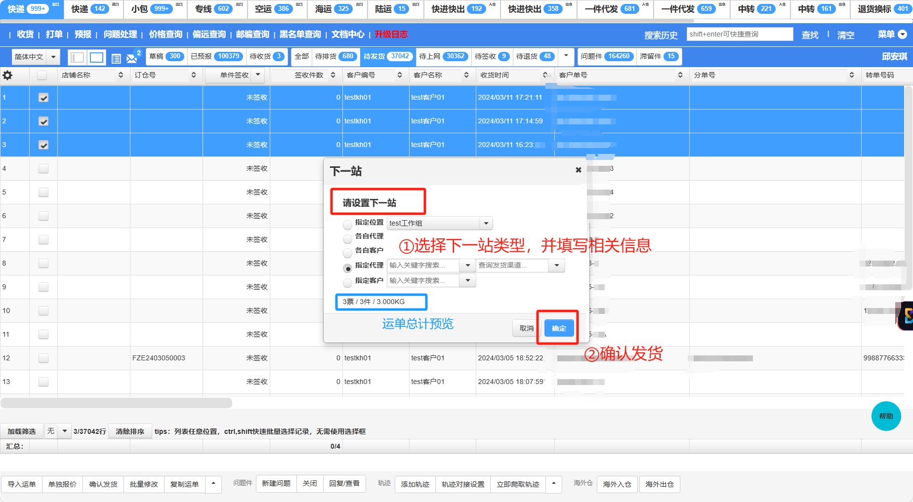This screenshot has height=502, width=913.
Task: Select the split-panel layout icon
Action: tap(77, 58)
